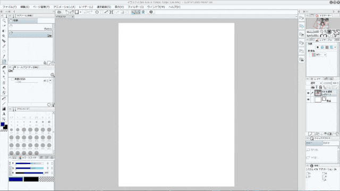Open the レイヤー(L) menu
The width and height of the screenshot is (340, 191).
86,7
